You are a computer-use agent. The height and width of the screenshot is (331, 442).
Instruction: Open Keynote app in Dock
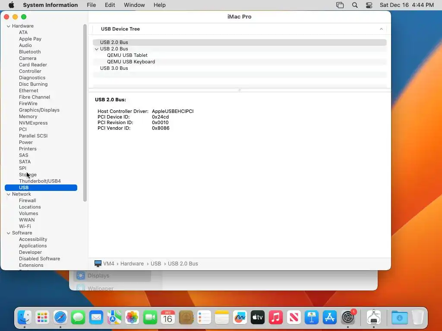[x=312, y=318]
